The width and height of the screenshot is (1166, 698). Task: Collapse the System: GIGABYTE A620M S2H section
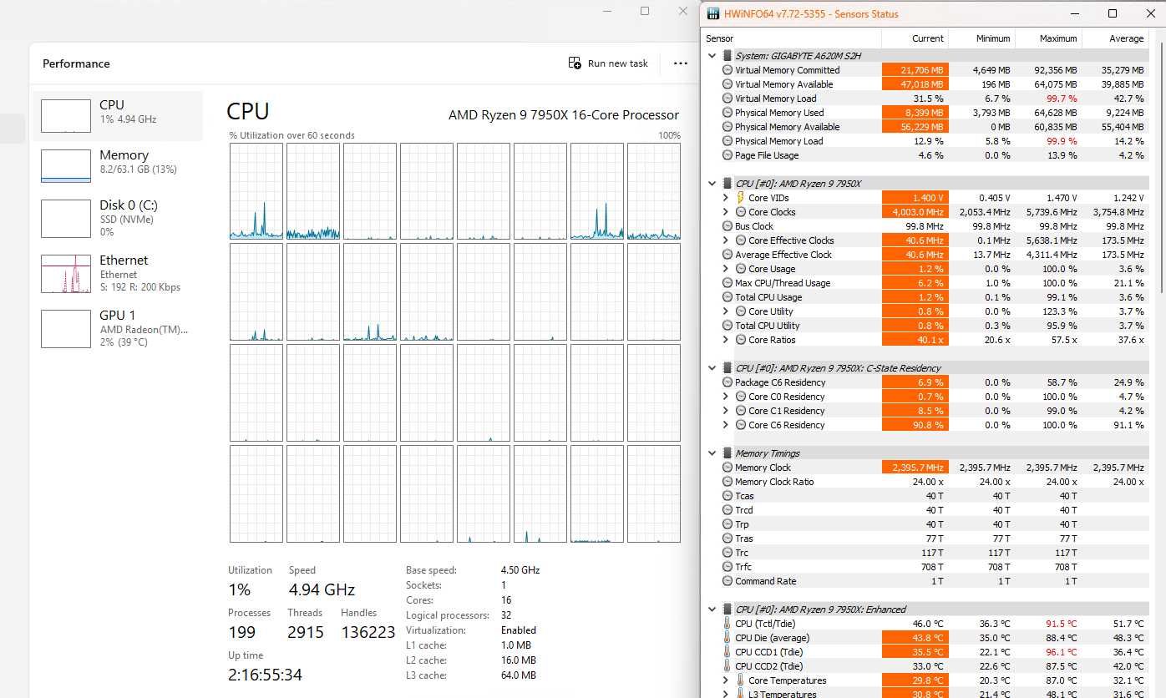pos(712,56)
